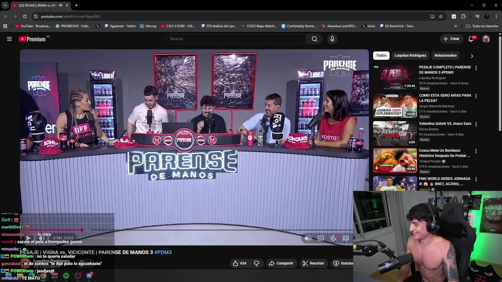
Task: Open the YouTube hamburger guide menu
Action: point(9,39)
